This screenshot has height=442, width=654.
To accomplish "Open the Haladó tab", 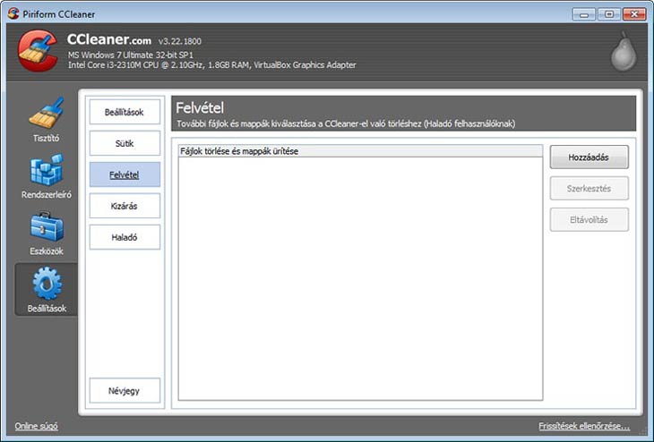I will point(125,237).
